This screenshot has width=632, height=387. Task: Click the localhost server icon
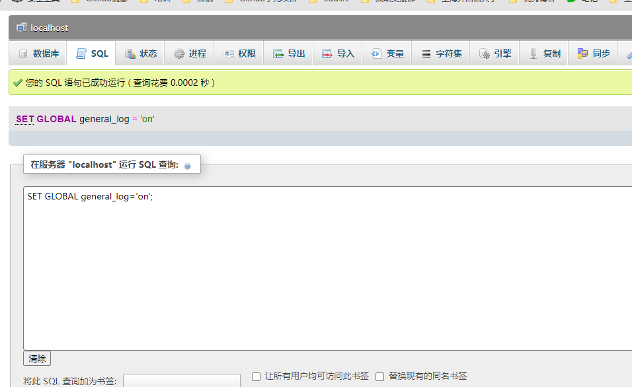pyautogui.click(x=21, y=27)
